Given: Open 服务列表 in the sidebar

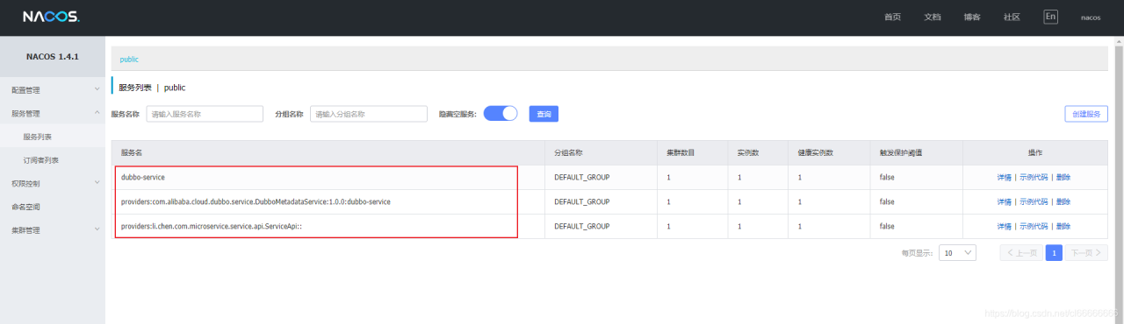Looking at the screenshot, I should click(38, 137).
